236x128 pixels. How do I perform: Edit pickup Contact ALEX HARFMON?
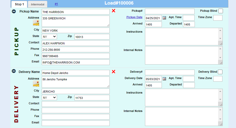point(76,43)
